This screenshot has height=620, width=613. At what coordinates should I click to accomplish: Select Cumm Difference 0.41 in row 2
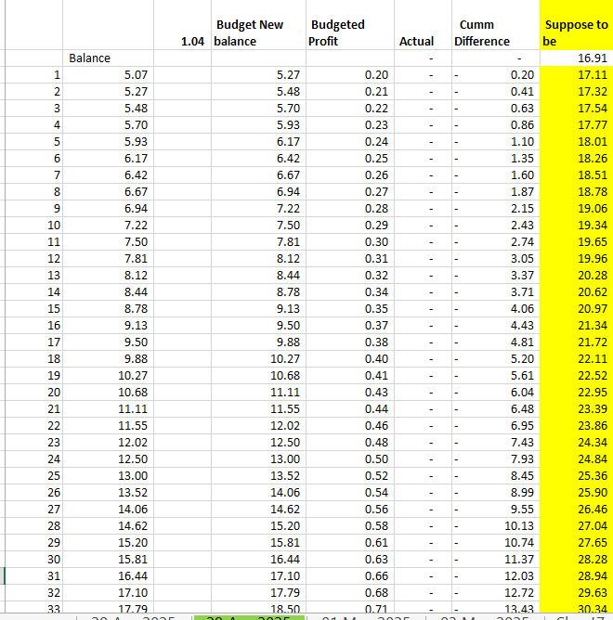[495, 92]
